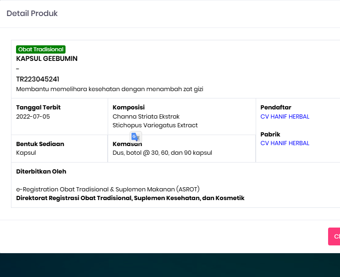
Task: Click the product description about zat gizi
Action: 110,89
